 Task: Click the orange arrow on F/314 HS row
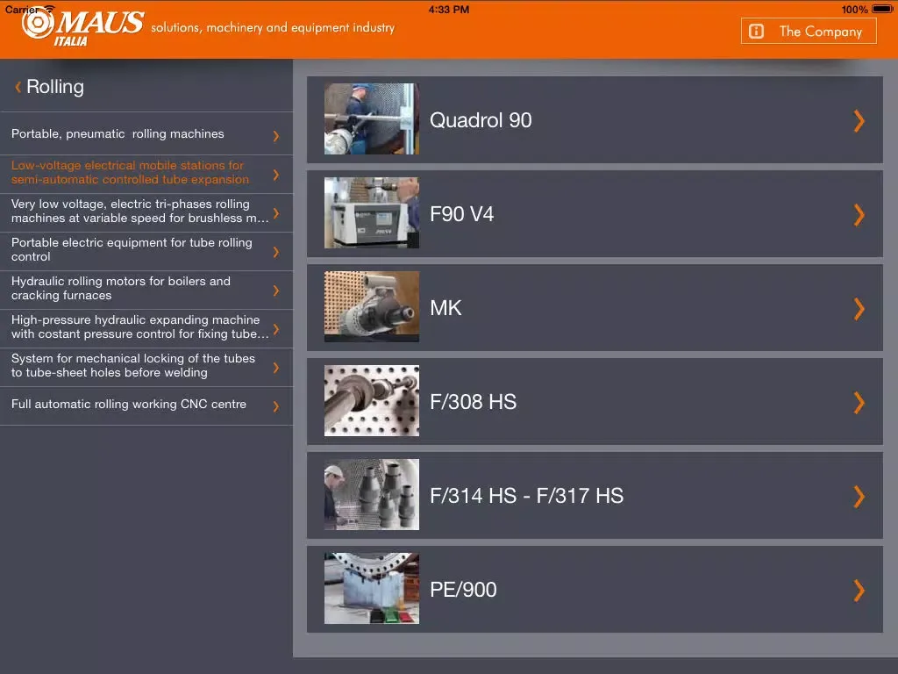coord(859,497)
